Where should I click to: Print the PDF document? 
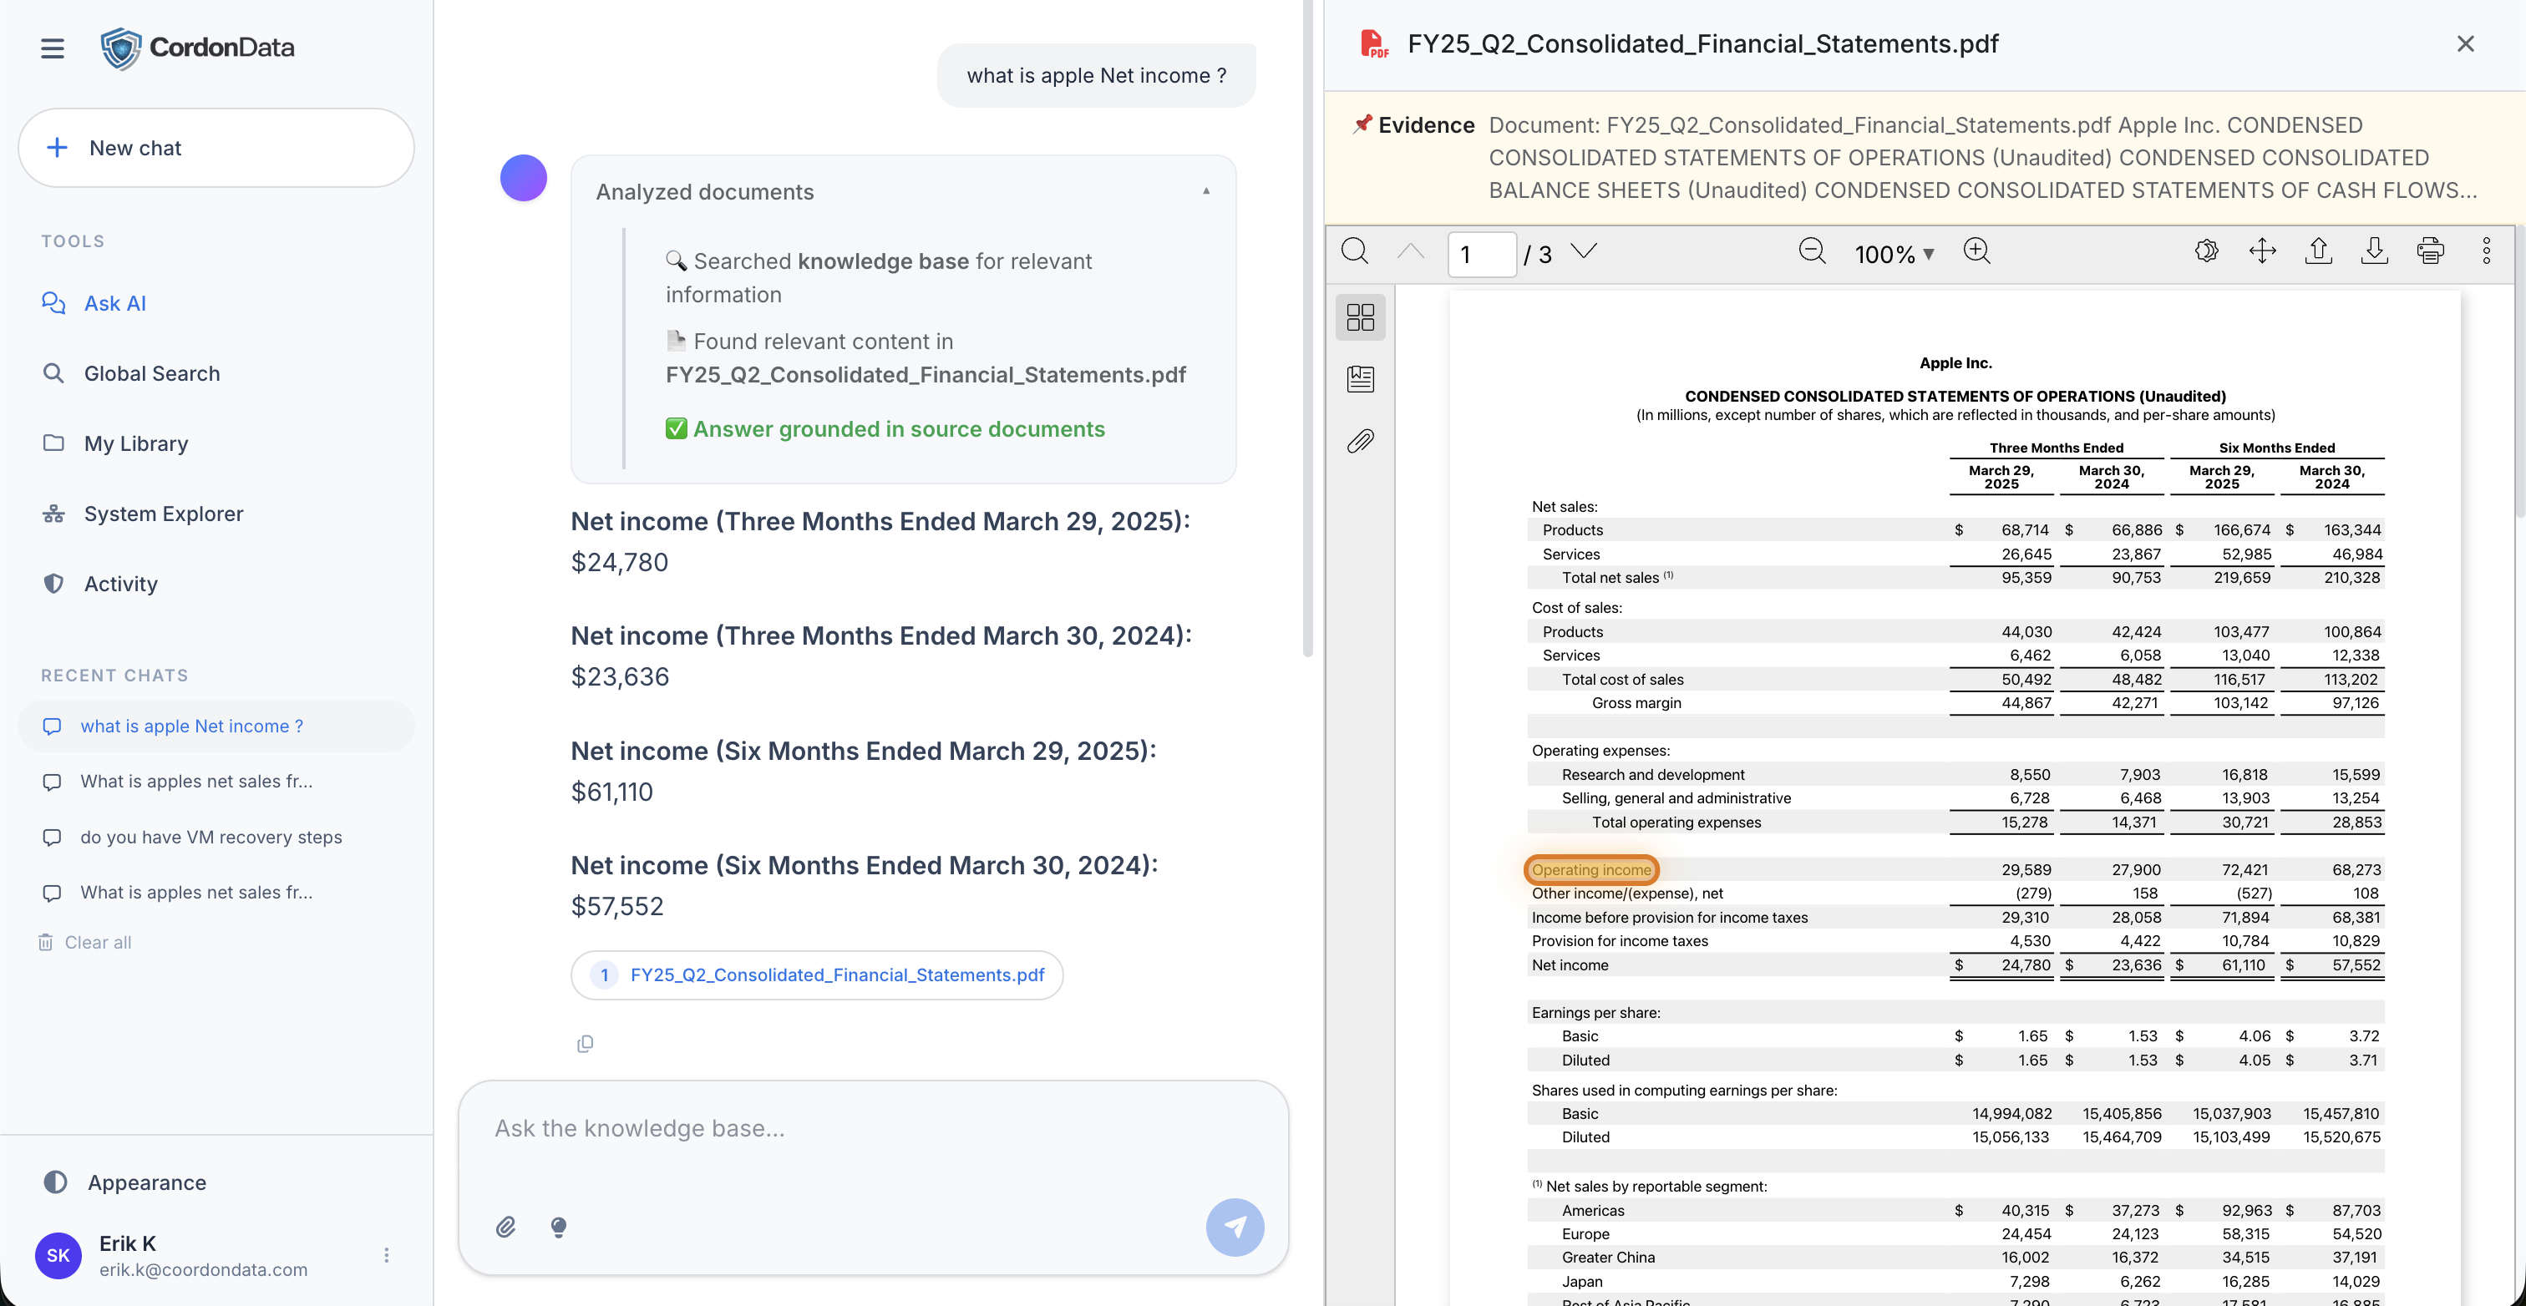[x=2430, y=252]
